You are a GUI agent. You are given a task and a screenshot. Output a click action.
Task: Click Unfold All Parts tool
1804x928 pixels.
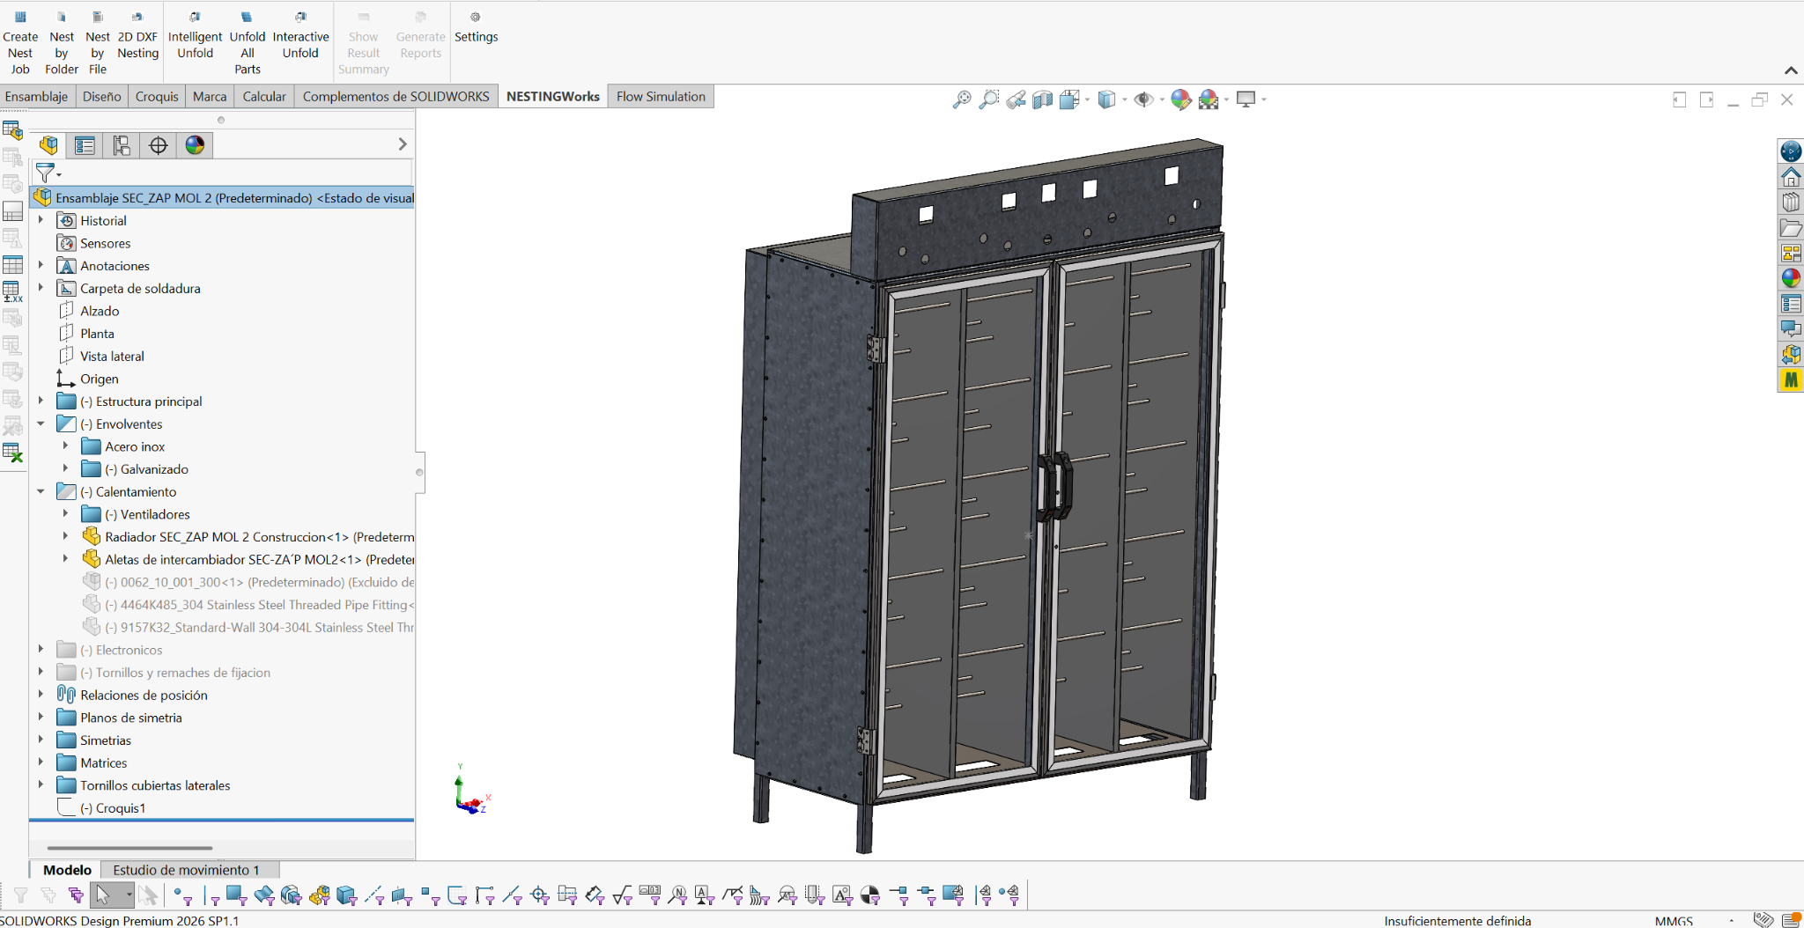click(x=248, y=44)
